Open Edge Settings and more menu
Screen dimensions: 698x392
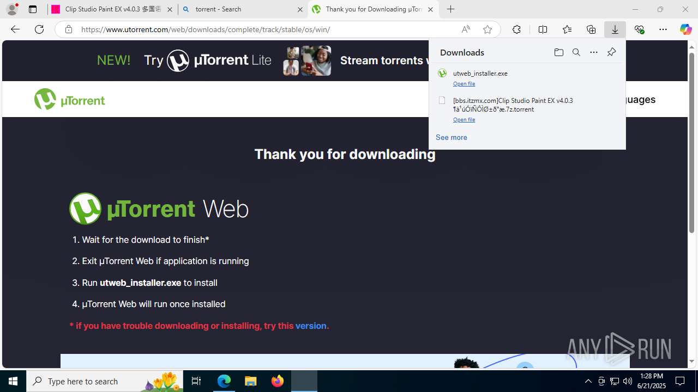[663, 29]
